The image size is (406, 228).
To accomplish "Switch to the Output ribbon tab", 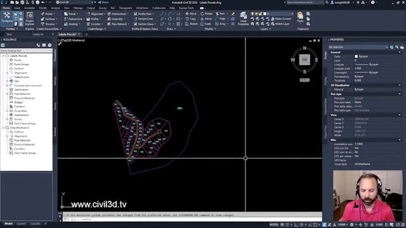I will point(91,8).
